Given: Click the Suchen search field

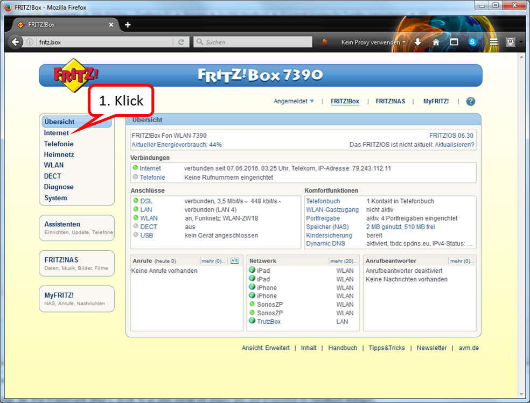Looking at the screenshot, I should point(253,42).
